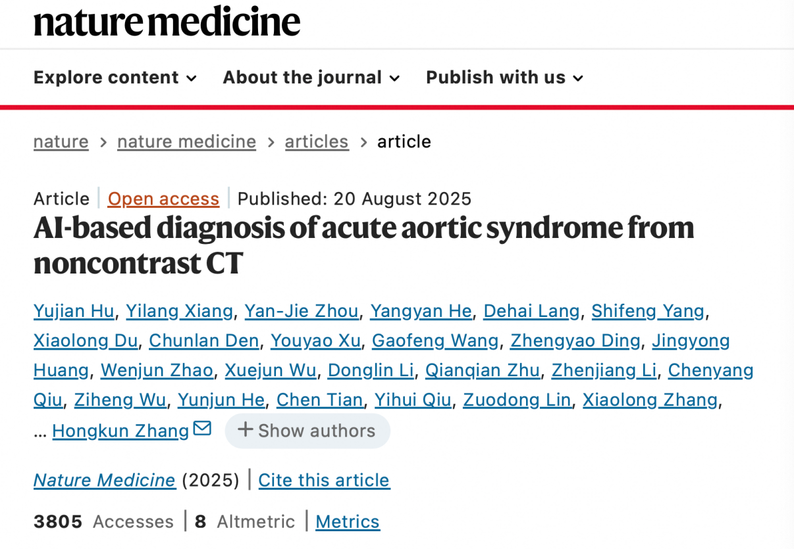Expand the Explore content menu

pos(115,78)
